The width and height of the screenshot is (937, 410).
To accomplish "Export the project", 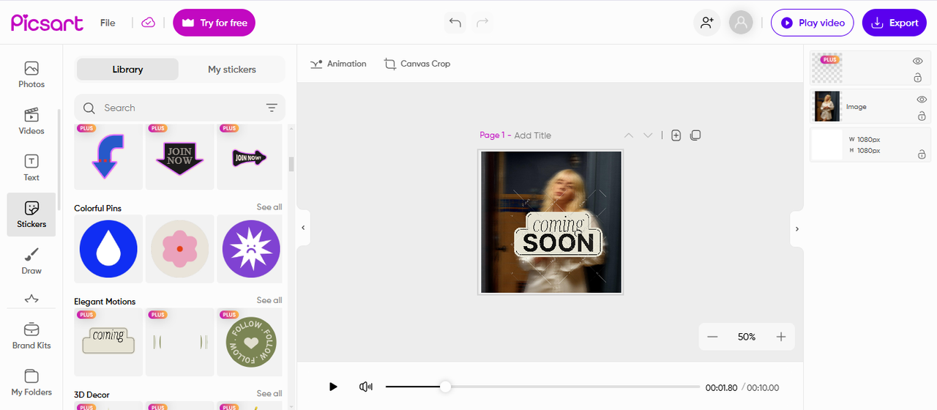I will point(894,23).
